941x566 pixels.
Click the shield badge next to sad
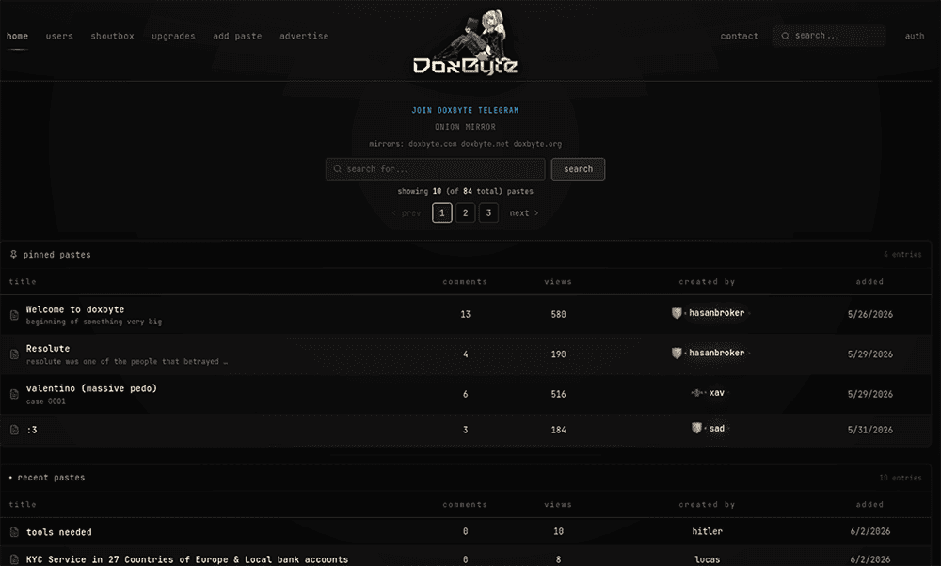click(x=696, y=428)
